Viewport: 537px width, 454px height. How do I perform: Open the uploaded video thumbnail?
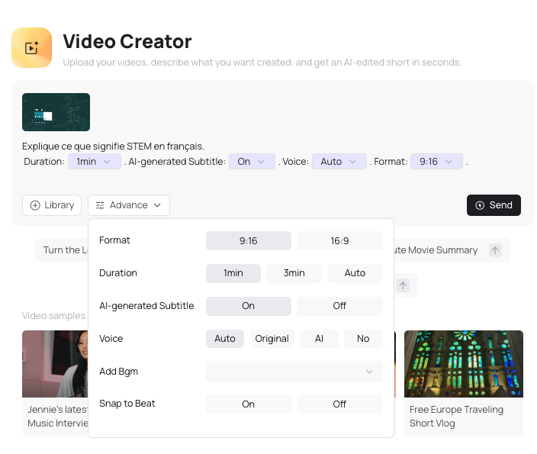56,112
